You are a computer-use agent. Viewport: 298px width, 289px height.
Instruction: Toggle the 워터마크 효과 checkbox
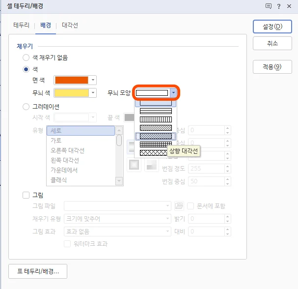pyautogui.click(x=67, y=244)
